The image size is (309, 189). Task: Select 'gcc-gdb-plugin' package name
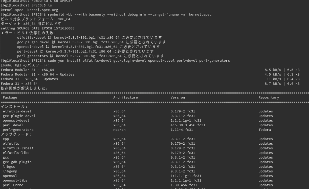click(x=17, y=162)
